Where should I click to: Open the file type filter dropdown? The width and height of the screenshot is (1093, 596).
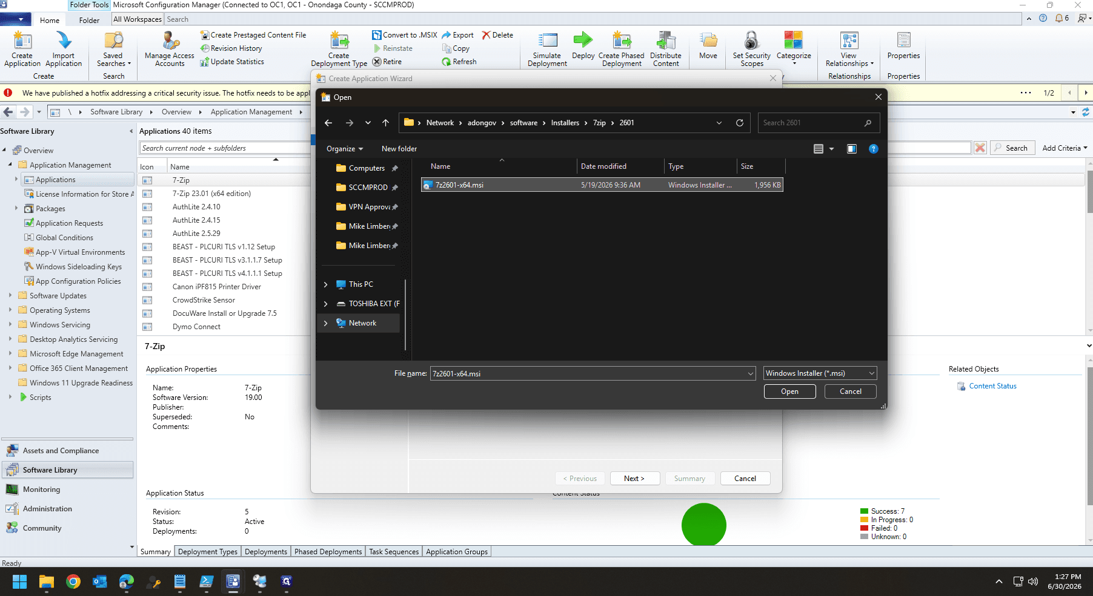click(x=820, y=373)
